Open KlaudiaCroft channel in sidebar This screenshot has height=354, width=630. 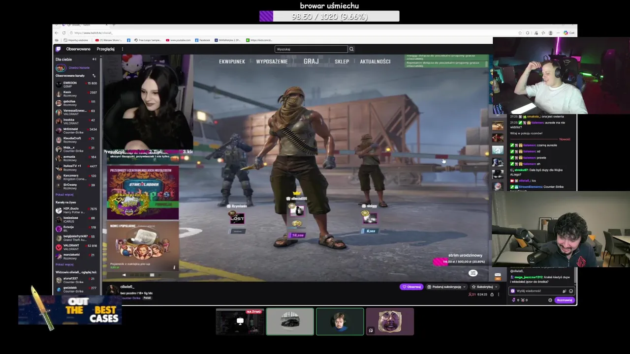coord(76,140)
